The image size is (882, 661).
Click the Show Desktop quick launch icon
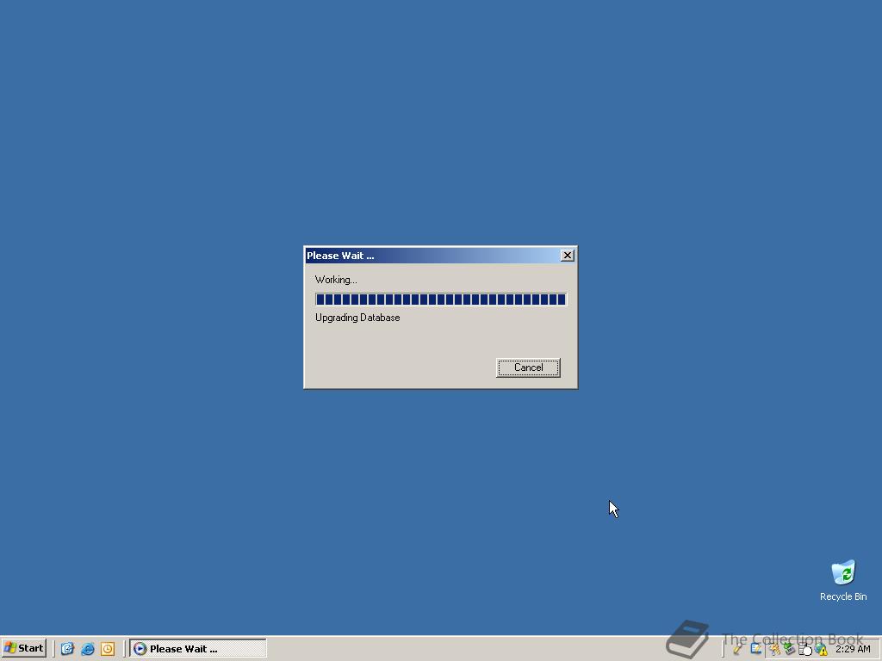(x=67, y=649)
